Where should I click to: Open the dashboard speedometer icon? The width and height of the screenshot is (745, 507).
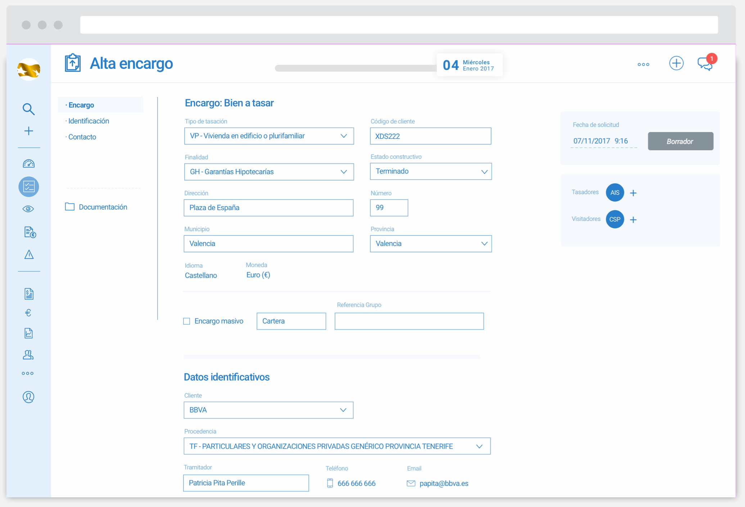tap(28, 164)
